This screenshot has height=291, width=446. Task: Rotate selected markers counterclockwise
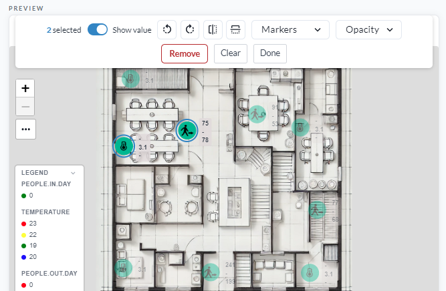pyautogui.click(x=167, y=29)
